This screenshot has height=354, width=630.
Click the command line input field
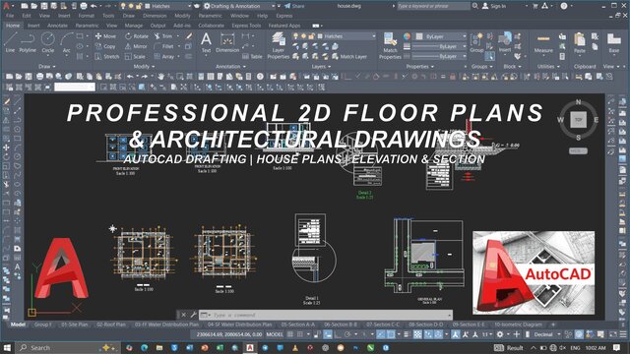(325, 315)
